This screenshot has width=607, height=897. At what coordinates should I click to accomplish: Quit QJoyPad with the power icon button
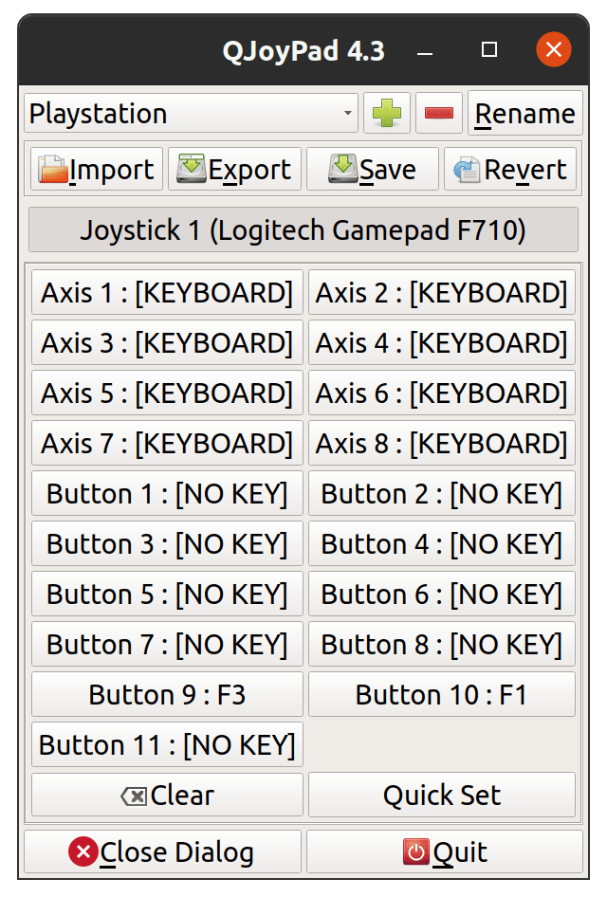tap(444, 851)
